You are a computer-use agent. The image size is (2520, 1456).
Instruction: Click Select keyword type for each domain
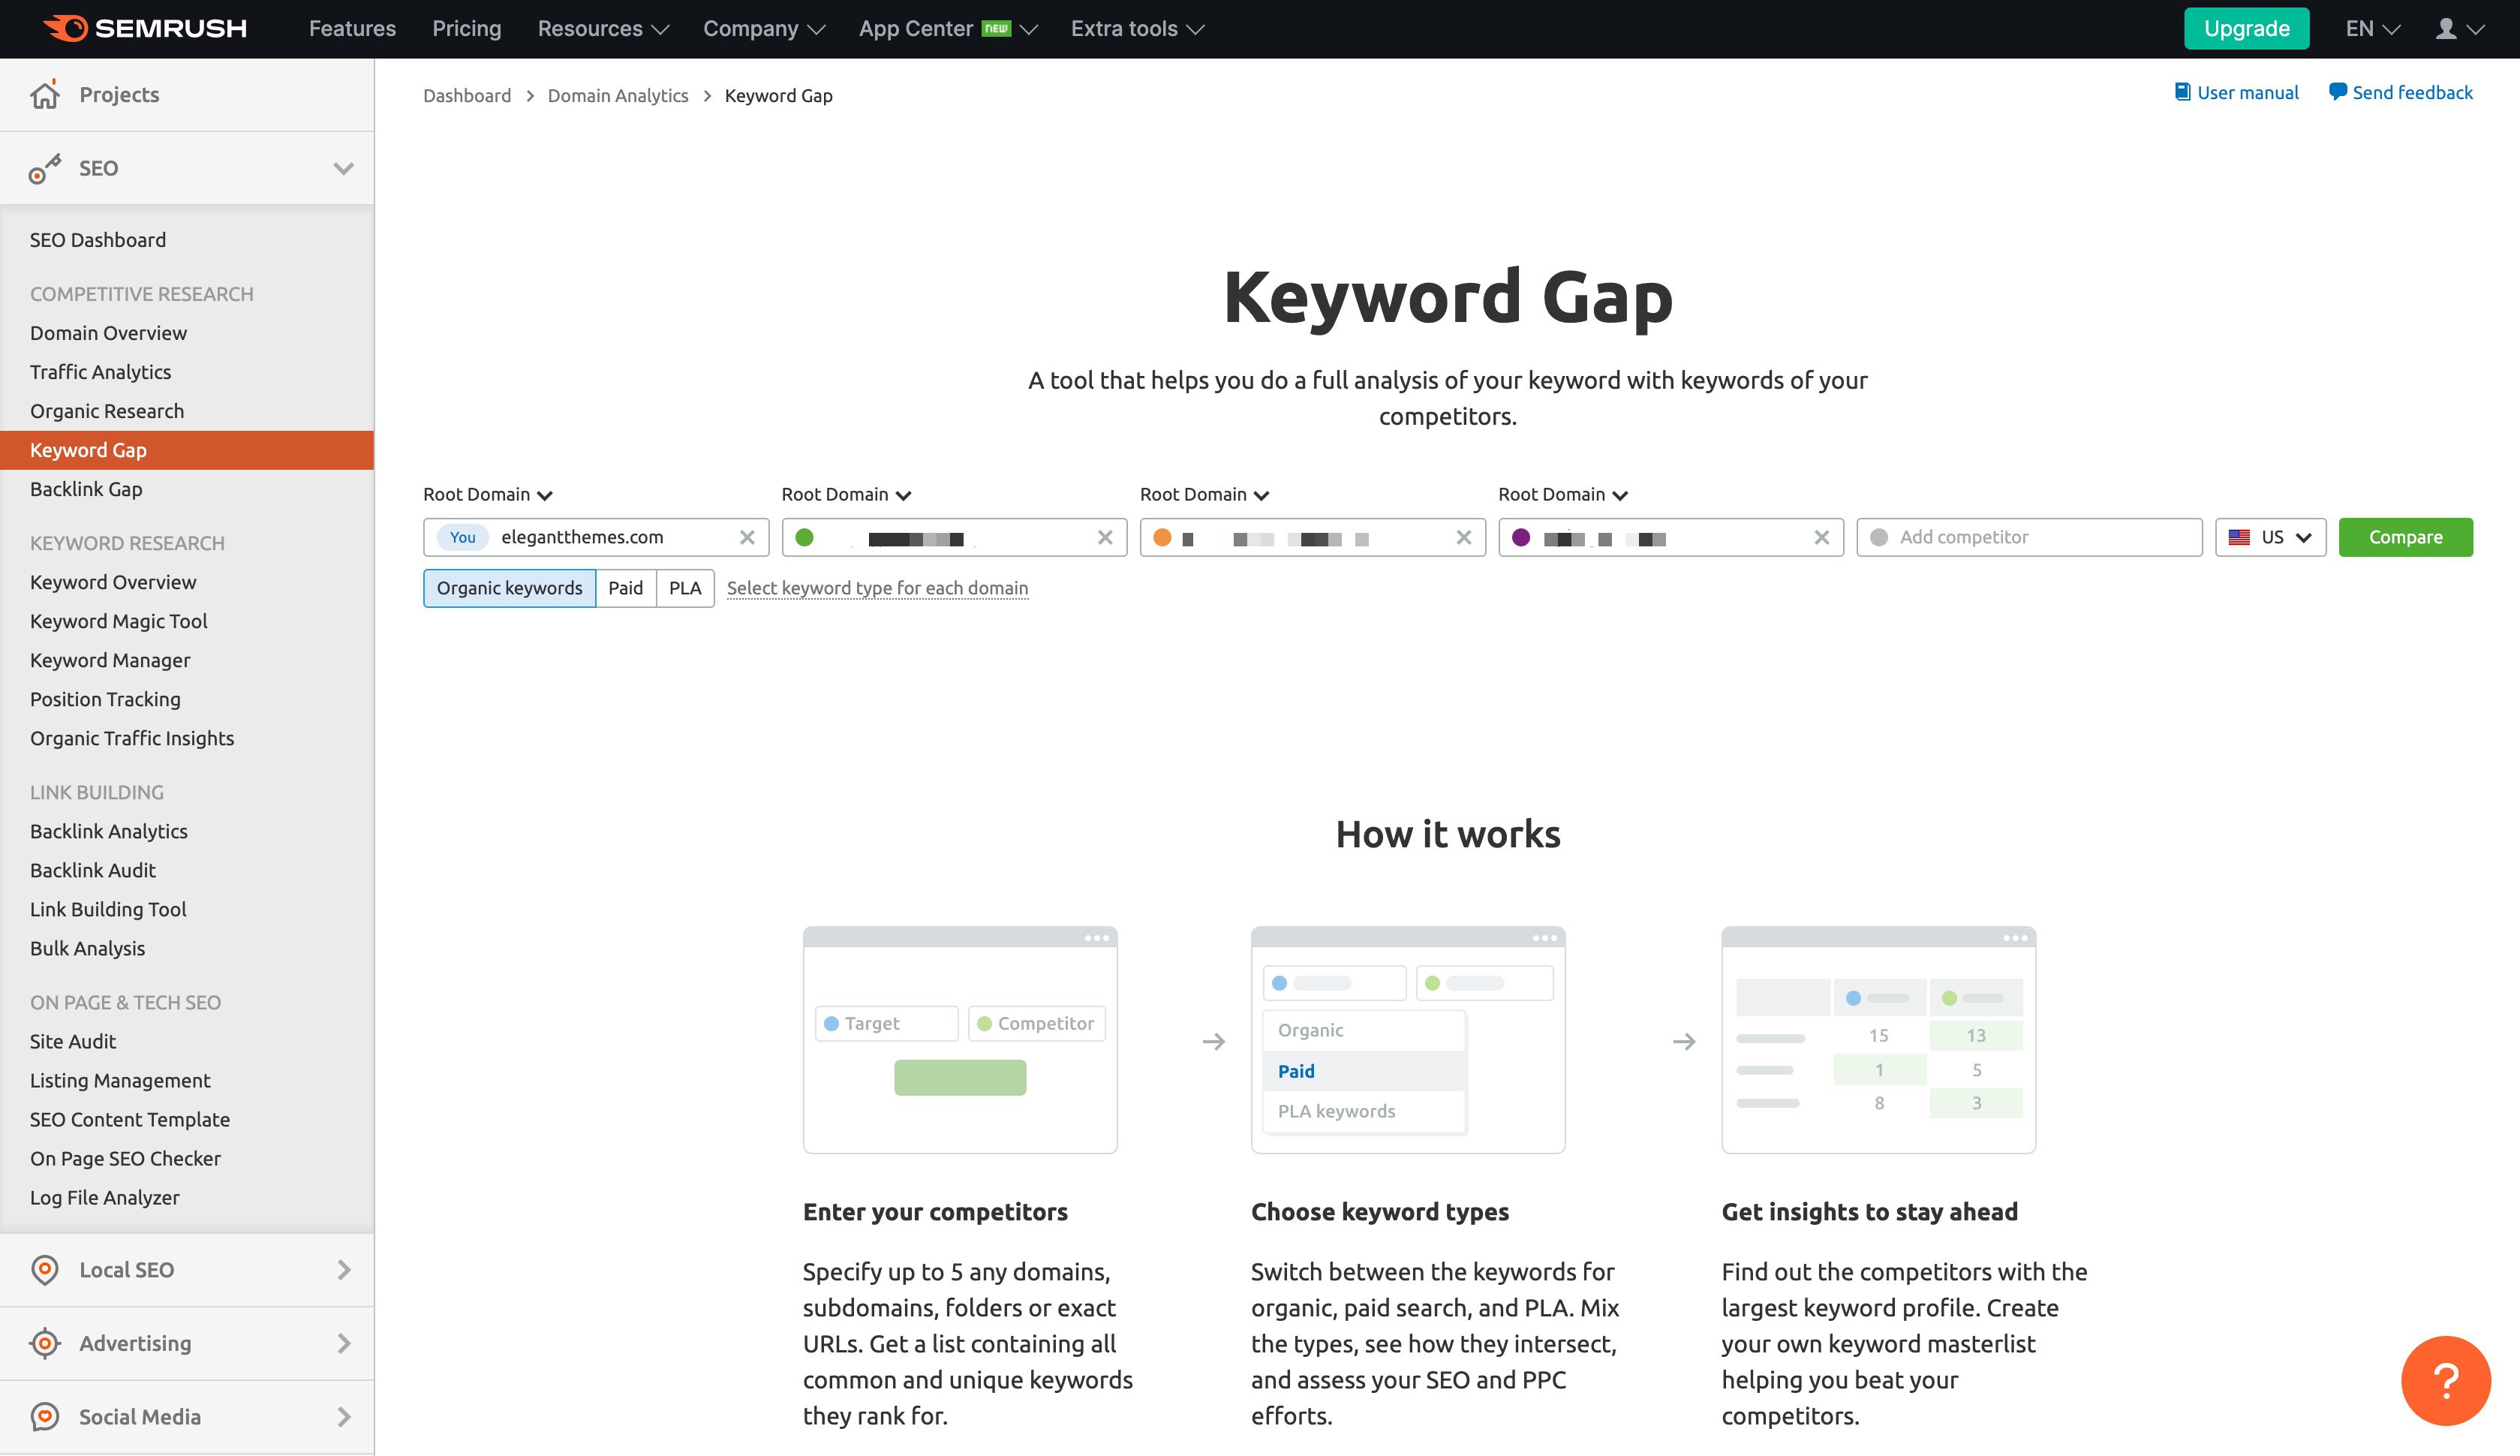[877, 588]
